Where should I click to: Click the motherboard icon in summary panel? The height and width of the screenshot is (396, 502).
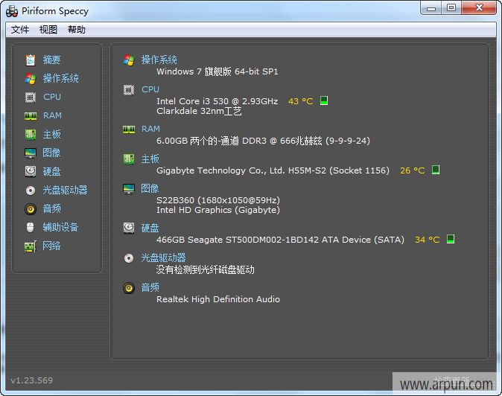point(129,159)
